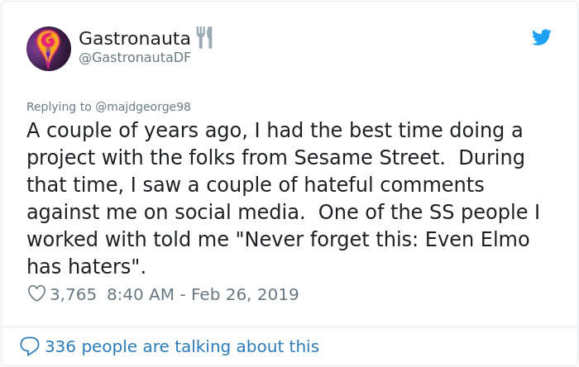Click the speech bubble conversation icon
This screenshot has width=579, height=367.
[30, 346]
